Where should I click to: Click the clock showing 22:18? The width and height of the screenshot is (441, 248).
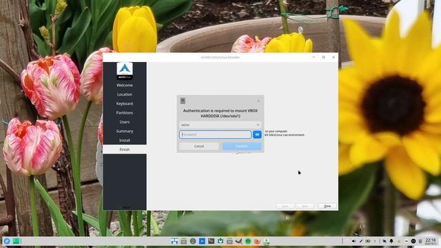tap(431, 241)
